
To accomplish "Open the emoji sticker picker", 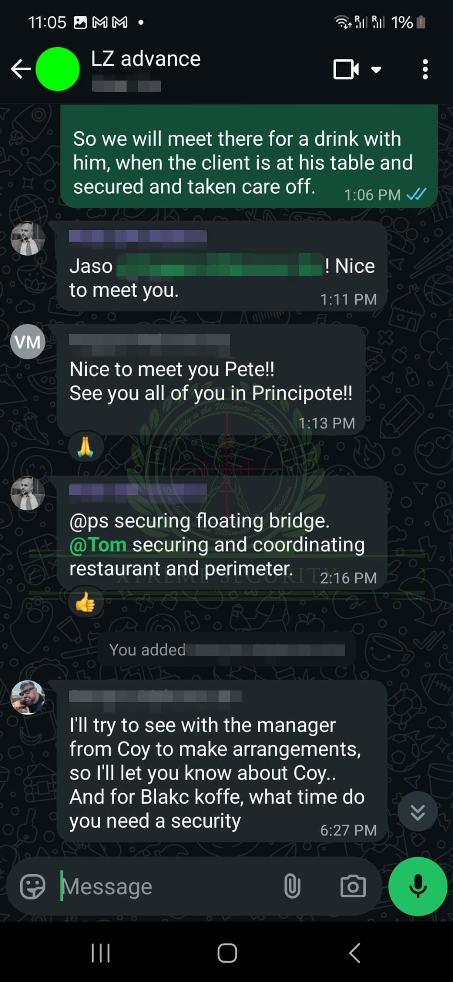I will (x=33, y=886).
